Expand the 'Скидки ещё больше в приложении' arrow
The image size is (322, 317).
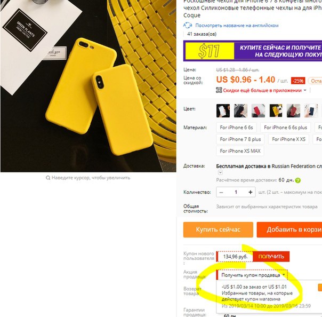pos(305,90)
